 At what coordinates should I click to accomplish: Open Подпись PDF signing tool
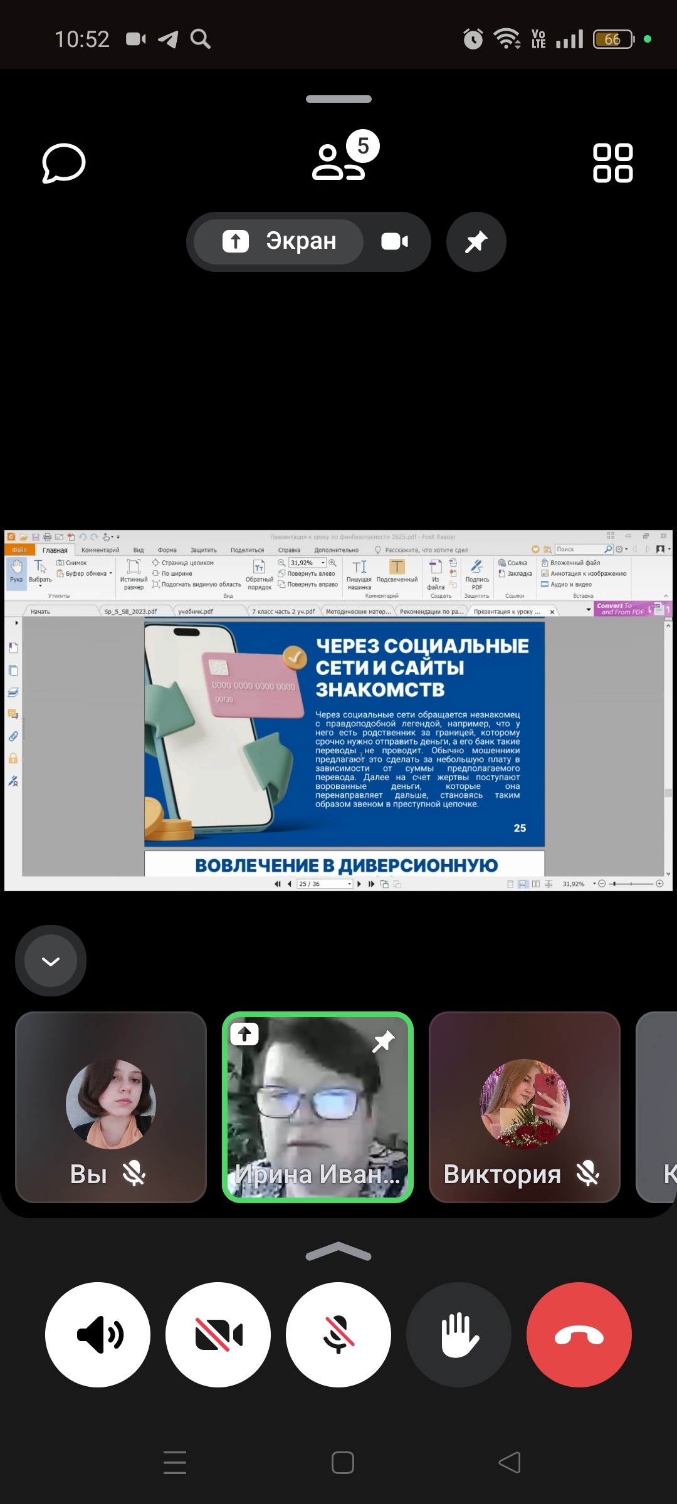[477, 575]
